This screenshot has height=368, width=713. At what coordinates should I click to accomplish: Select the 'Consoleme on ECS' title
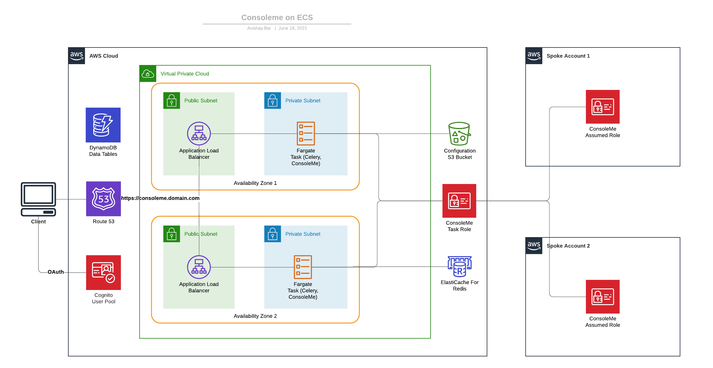click(277, 18)
